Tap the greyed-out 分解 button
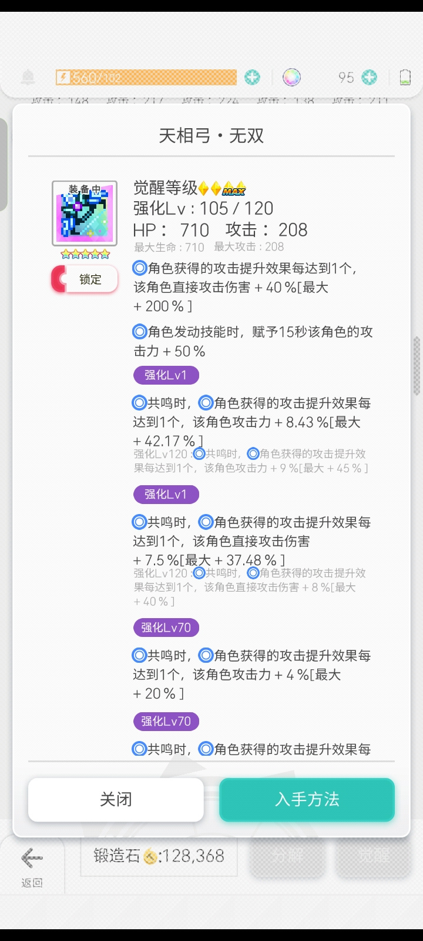 [x=288, y=856]
